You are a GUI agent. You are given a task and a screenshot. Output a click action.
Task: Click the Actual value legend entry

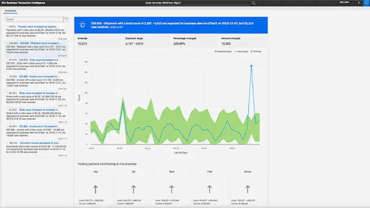pyautogui.click(x=241, y=51)
